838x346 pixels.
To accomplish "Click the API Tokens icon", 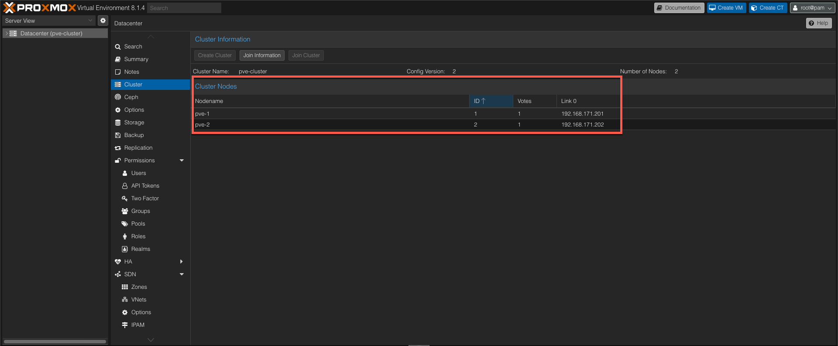I will [x=125, y=186].
